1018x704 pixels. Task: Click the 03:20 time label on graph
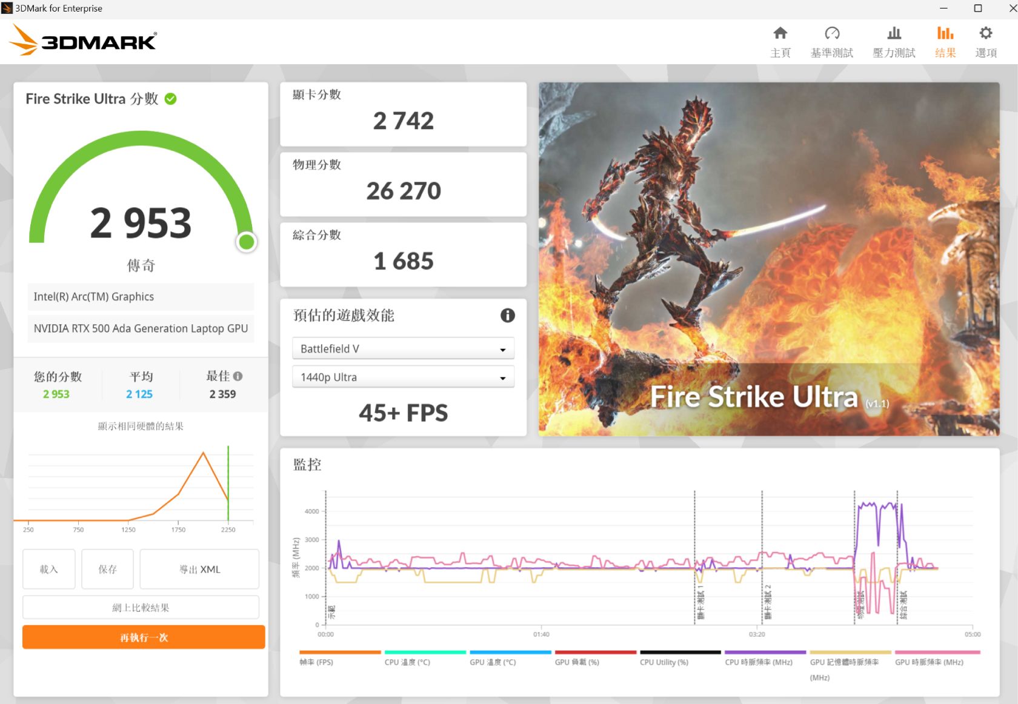[757, 634]
